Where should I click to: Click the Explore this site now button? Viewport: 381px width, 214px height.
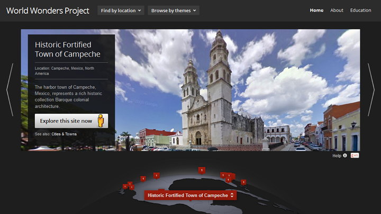tap(71, 121)
